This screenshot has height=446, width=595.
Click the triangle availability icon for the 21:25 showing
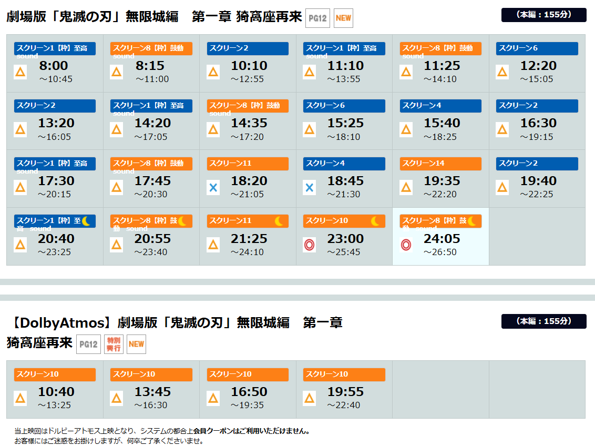point(213,245)
